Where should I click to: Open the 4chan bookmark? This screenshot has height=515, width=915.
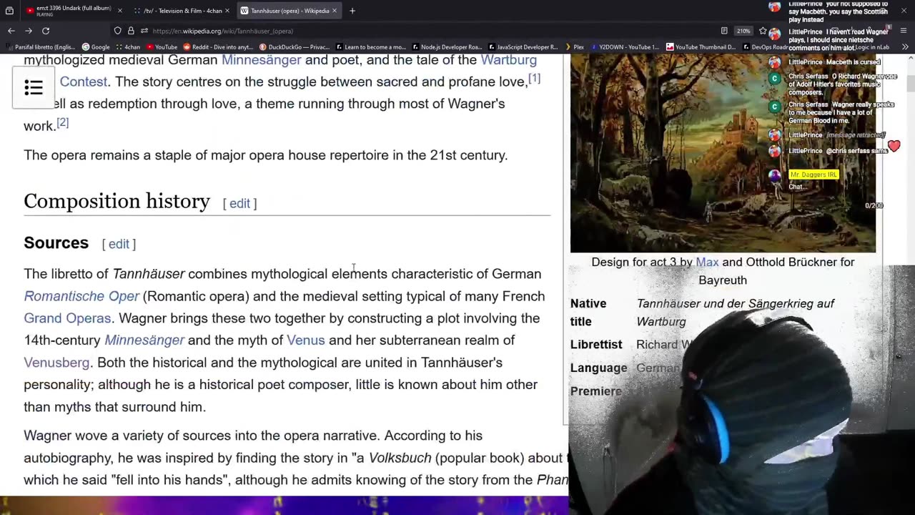127,47
